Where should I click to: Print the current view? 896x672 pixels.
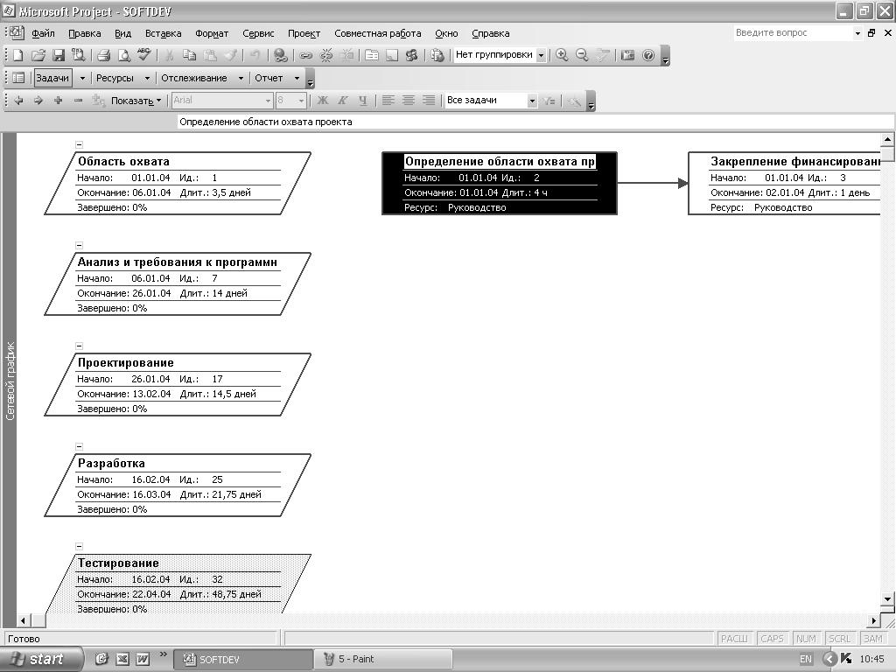(x=103, y=55)
